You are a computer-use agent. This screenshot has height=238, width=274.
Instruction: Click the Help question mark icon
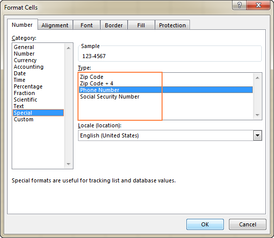point(239,5)
